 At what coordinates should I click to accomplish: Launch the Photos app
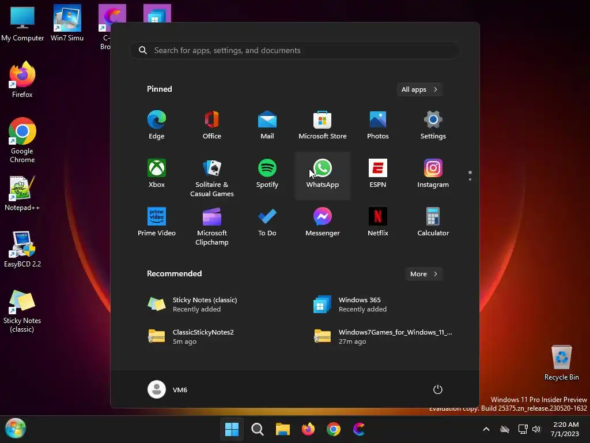(378, 125)
